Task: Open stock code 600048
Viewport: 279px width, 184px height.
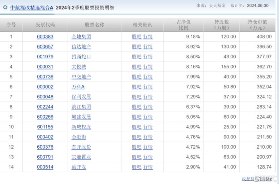Action: (x=45, y=97)
